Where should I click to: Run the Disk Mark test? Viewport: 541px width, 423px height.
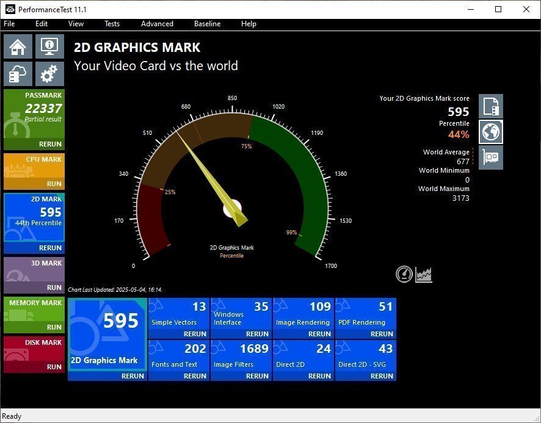point(54,367)
